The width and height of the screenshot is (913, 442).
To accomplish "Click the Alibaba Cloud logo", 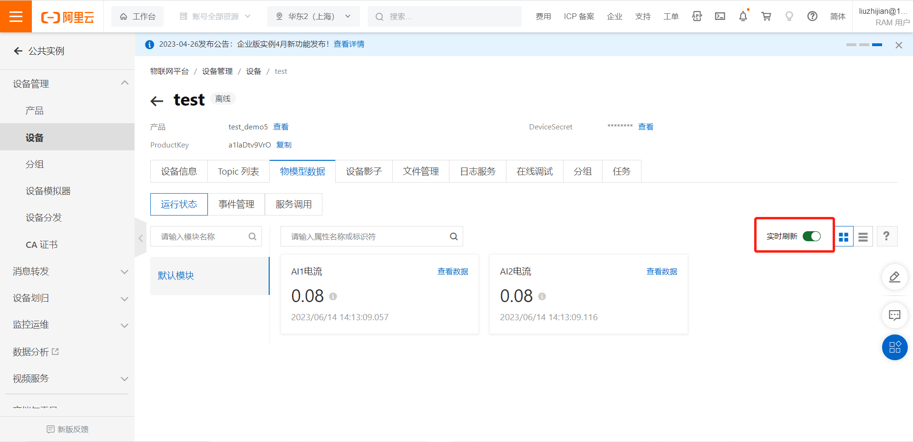I will 68,17.
